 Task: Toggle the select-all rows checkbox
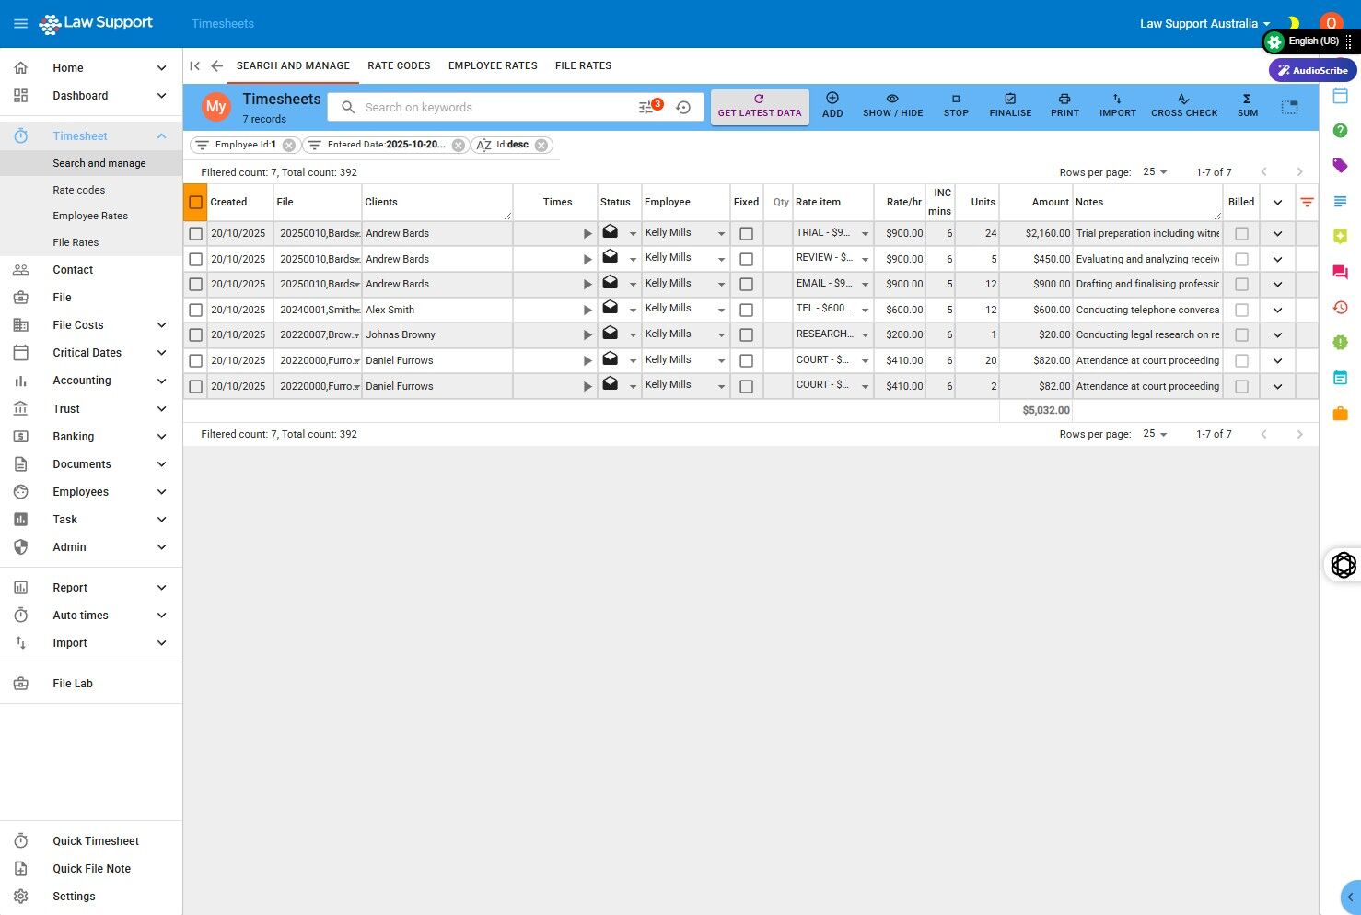[195, 202]
